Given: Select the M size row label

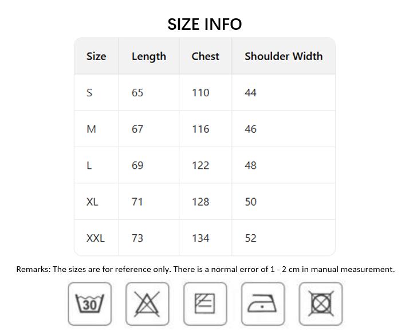Looking at the screenshot, I should pyautogui.click(x=91, y=129).
